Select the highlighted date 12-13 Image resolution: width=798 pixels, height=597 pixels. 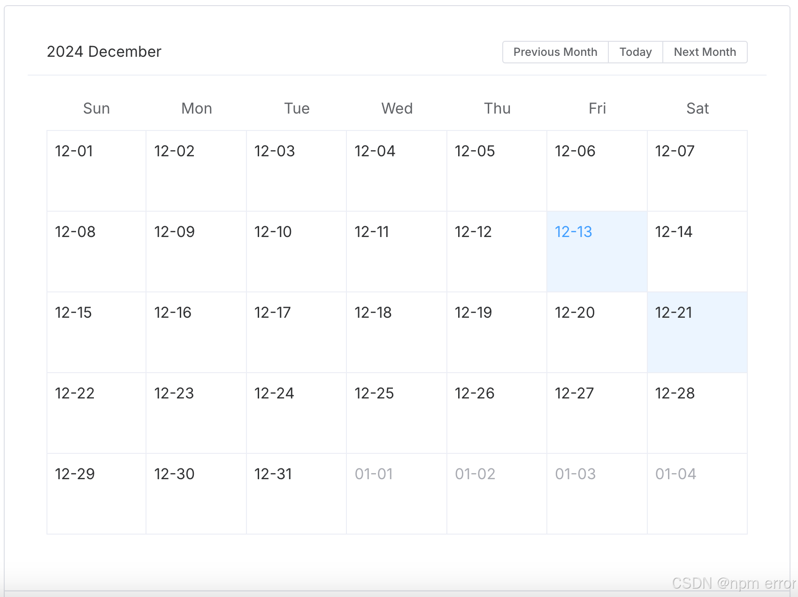click(597, 251)
